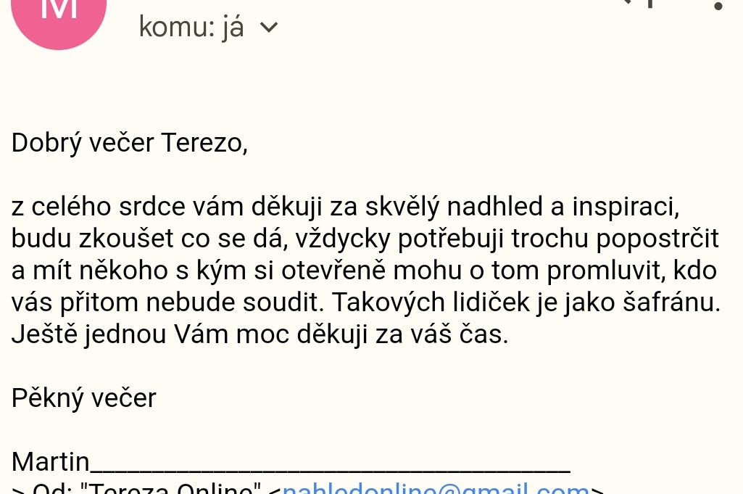Open the three-dot more options menu

[x=718, y=6]
